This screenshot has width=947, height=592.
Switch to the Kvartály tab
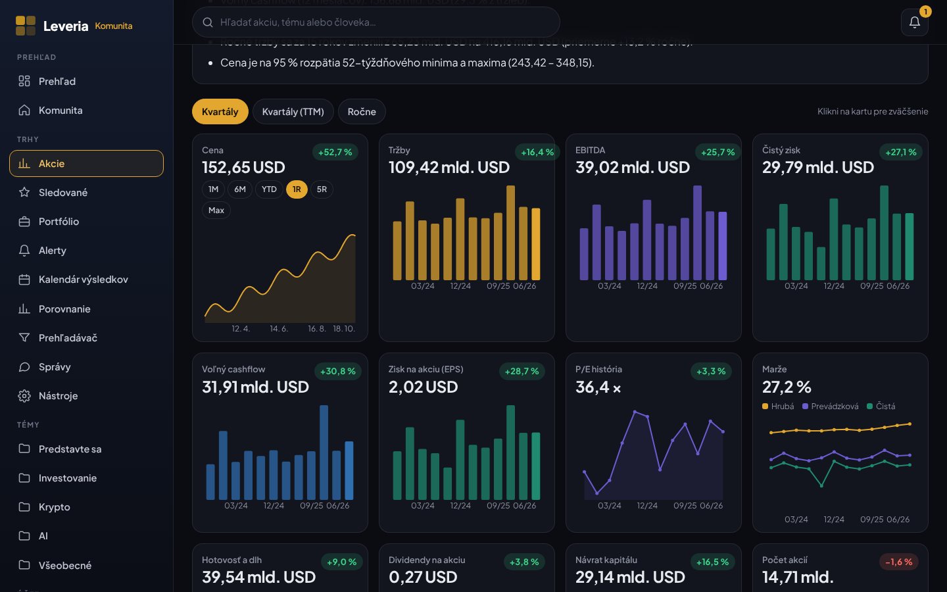click(x=220, y=112)
